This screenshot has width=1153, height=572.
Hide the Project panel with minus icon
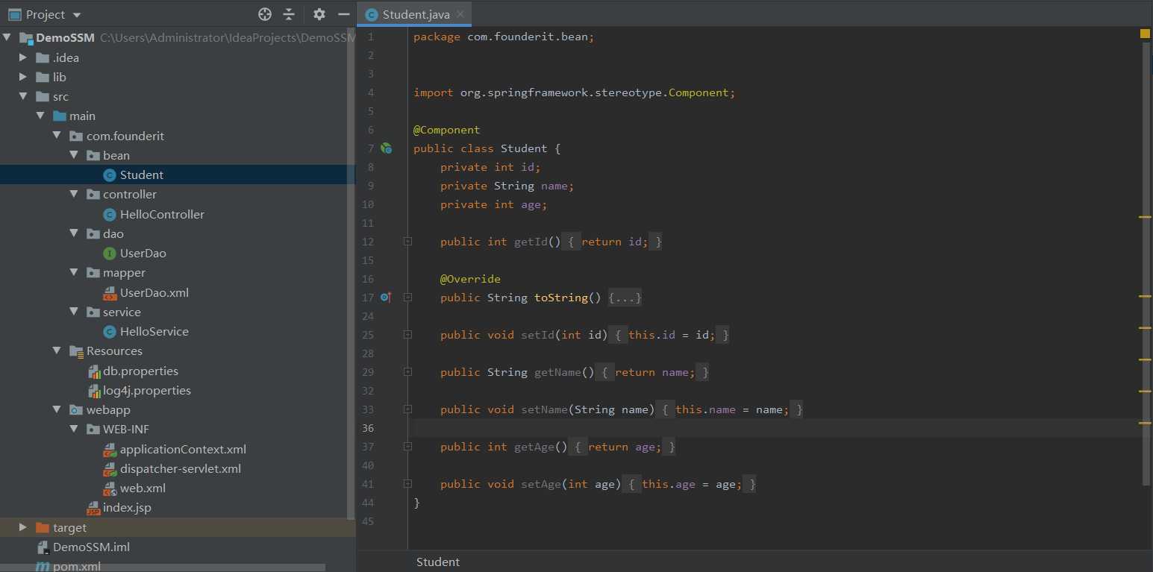[343, 14]
